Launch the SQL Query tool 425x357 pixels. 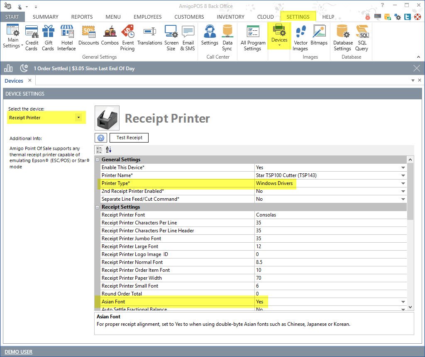tap(361, 37)
